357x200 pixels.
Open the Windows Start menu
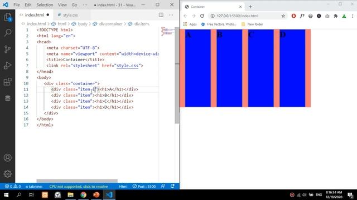(6, 195)
